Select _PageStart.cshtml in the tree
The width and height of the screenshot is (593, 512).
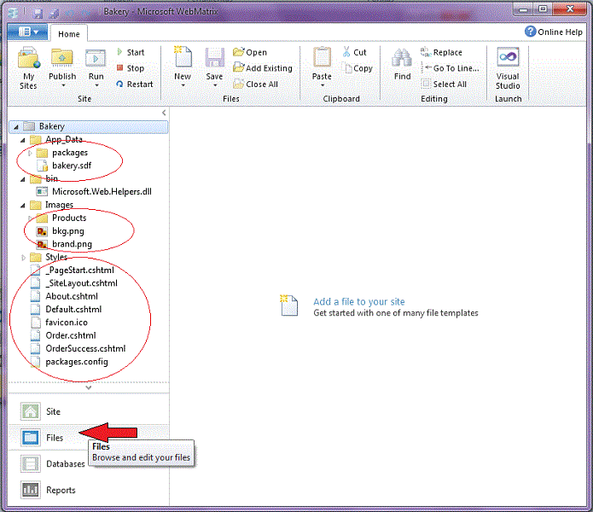point(79,270)
